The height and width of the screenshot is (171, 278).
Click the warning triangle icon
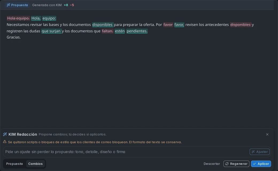point(5,142)
